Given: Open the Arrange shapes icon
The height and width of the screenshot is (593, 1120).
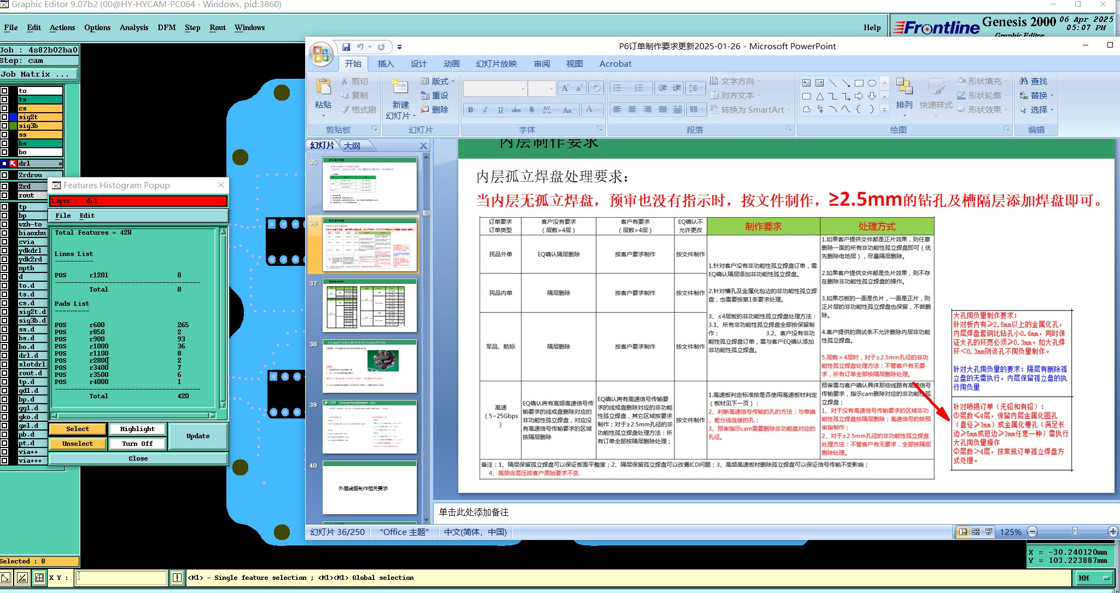Looking at the screenshot, I should point(904,88).
